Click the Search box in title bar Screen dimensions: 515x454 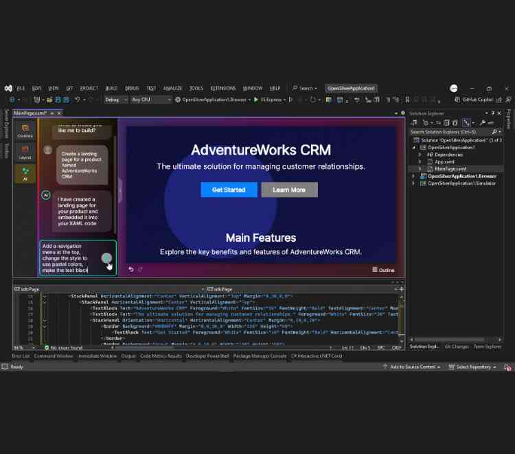(x=305, y=88)
